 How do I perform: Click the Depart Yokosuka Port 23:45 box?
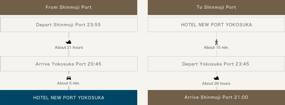(x=216, y=64)
